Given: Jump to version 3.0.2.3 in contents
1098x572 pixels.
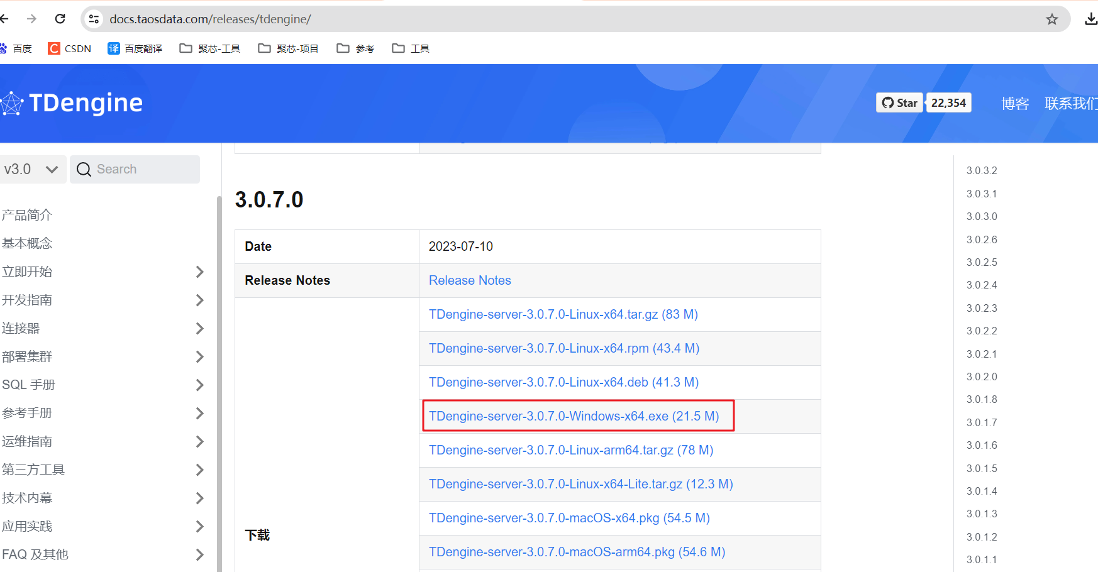Looking at the screenshot, I should point(982,308).
